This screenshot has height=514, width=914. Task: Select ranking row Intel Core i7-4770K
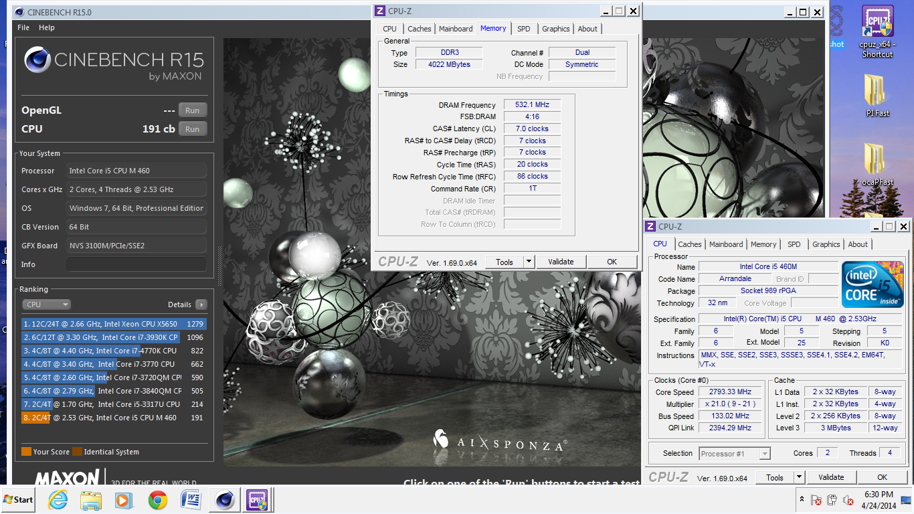pos(114,351)
